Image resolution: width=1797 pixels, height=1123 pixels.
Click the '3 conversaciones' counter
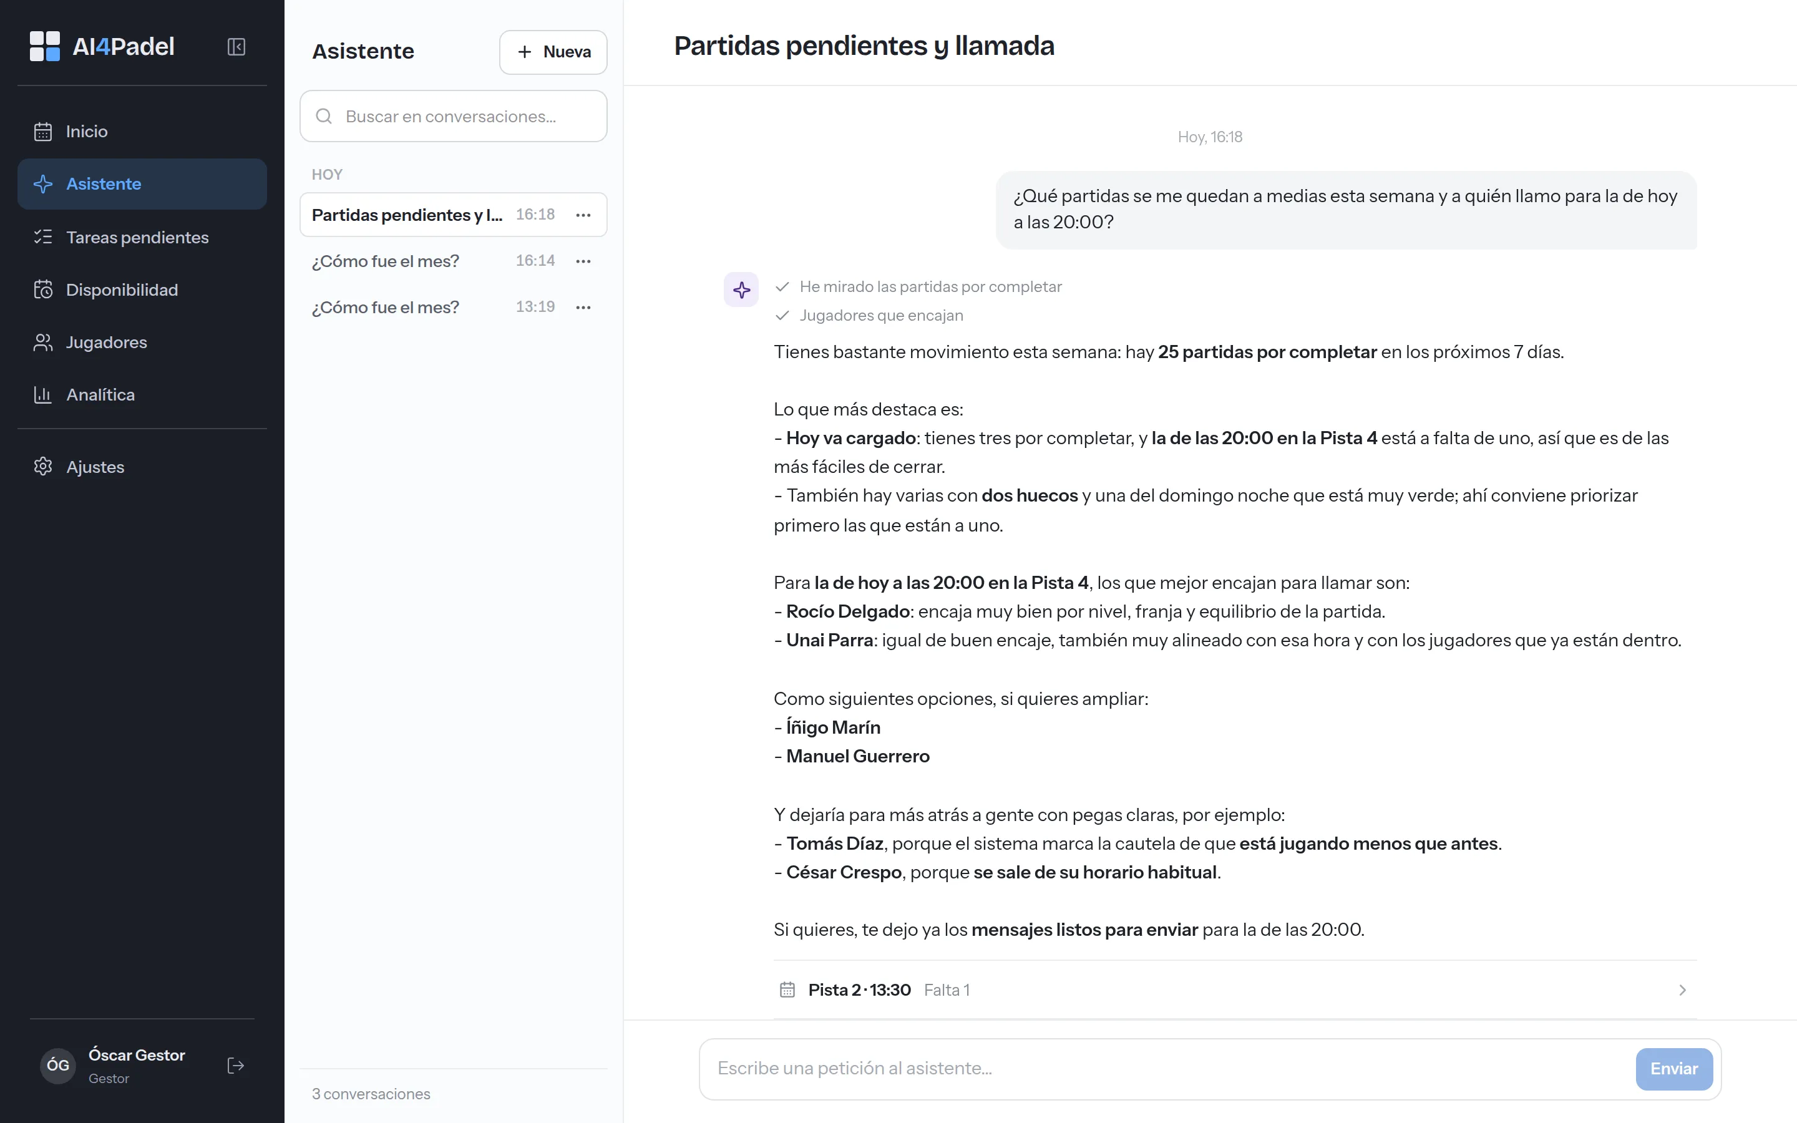click(x=371, y=1093)
